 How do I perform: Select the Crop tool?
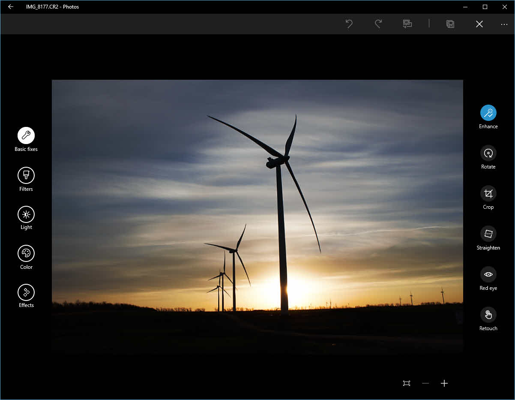point(488,193)
